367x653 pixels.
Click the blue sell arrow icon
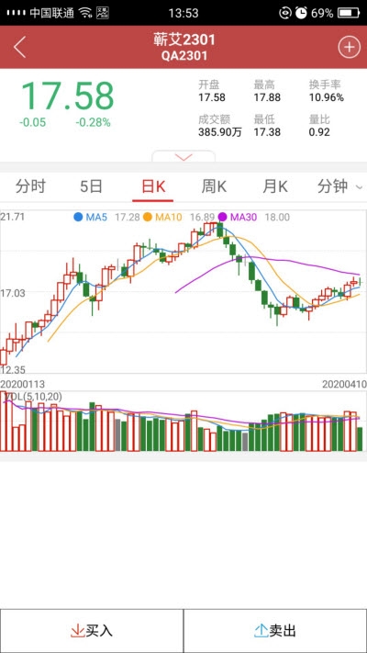(259, 631)
